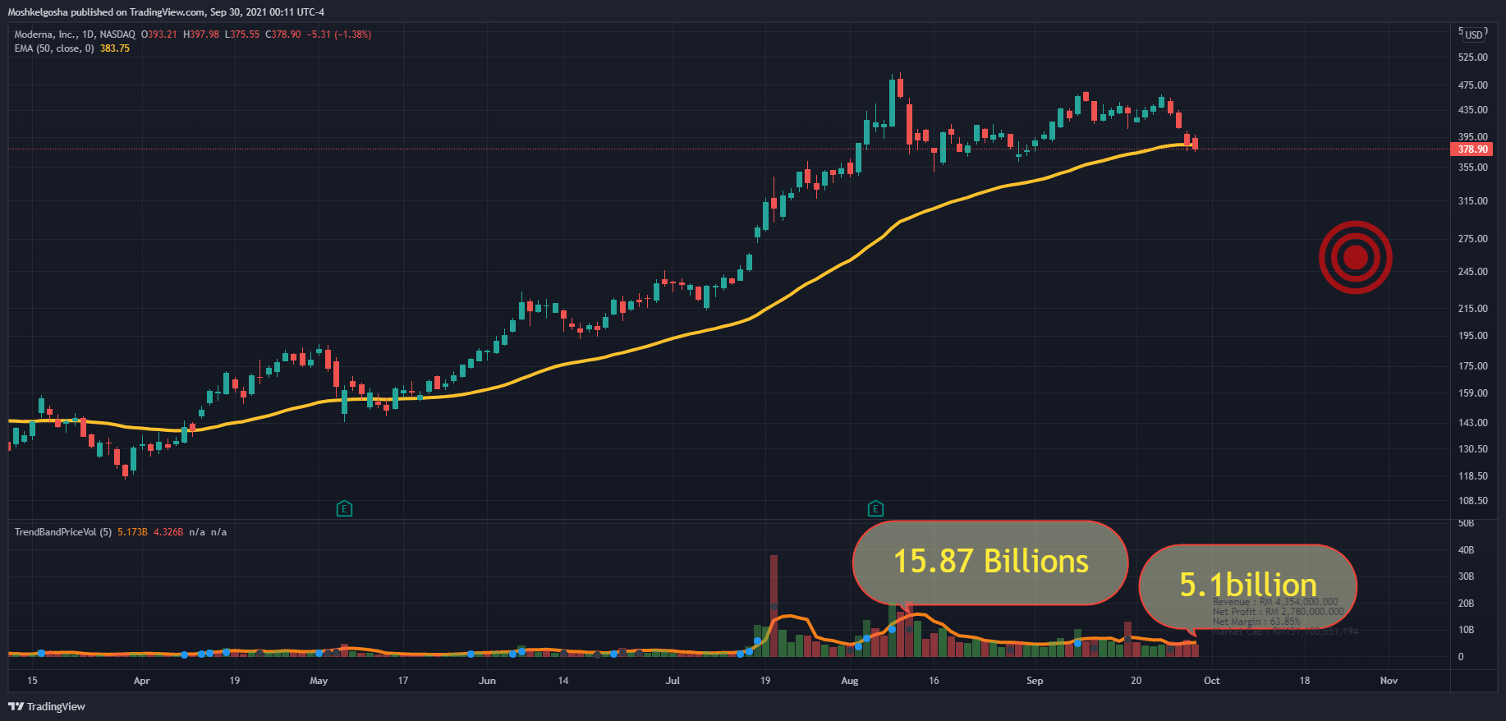Screen dimensions: 1506x721
Task: Click the tallest red volume bar in July
Action: [774, 606]
